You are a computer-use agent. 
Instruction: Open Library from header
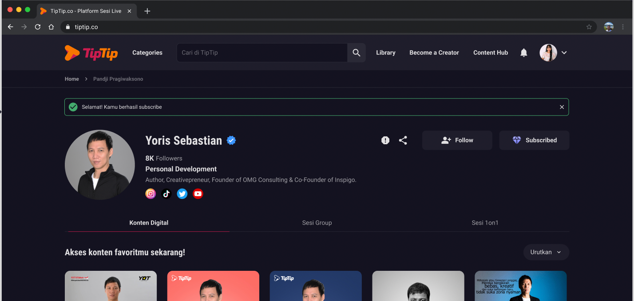click(x=386, y=53)
